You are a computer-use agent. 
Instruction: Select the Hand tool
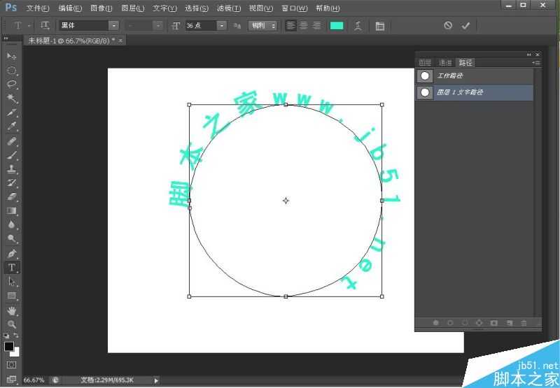(12, 310)
